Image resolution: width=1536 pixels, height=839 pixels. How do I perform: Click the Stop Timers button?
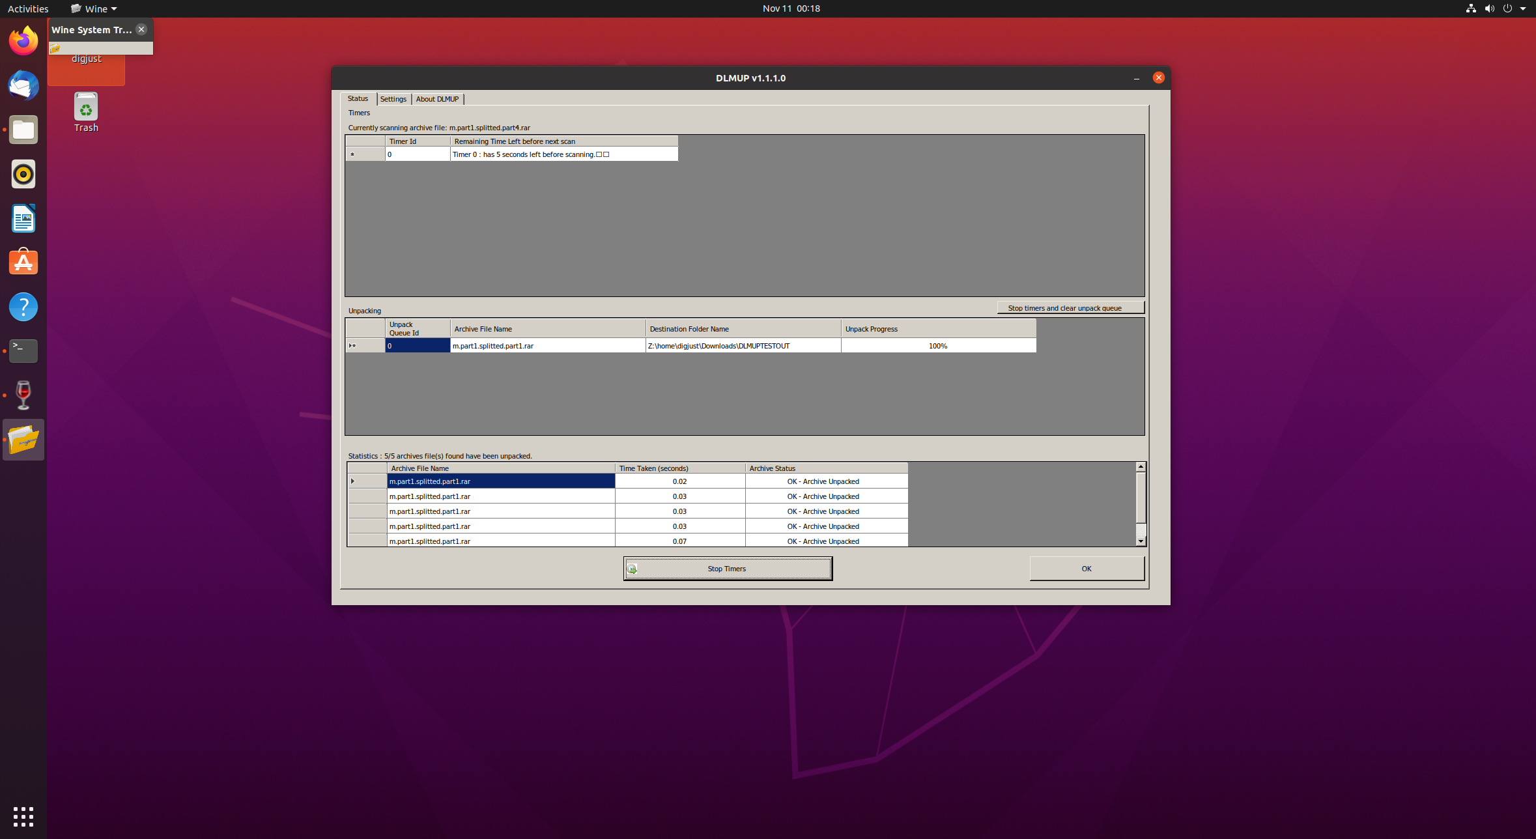click(x=727, y=569)
